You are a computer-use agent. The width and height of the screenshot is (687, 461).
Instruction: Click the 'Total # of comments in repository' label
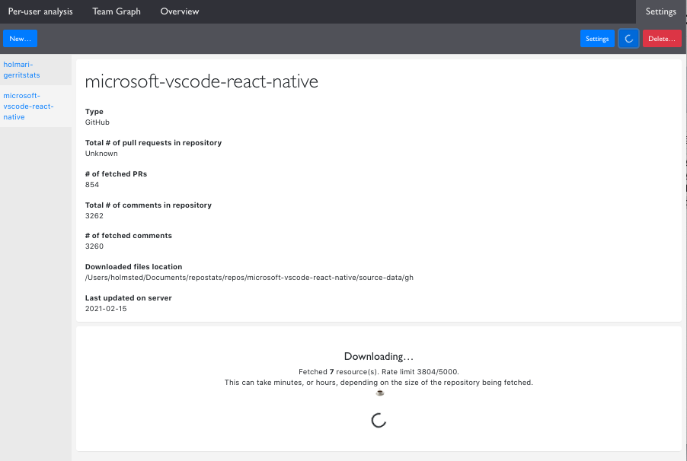[148, 205]
